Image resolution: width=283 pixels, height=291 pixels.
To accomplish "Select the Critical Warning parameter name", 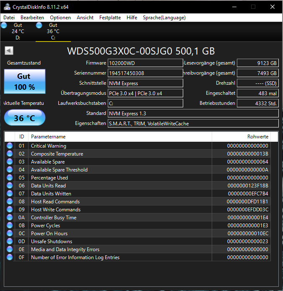I will click(x=49, y=146).
